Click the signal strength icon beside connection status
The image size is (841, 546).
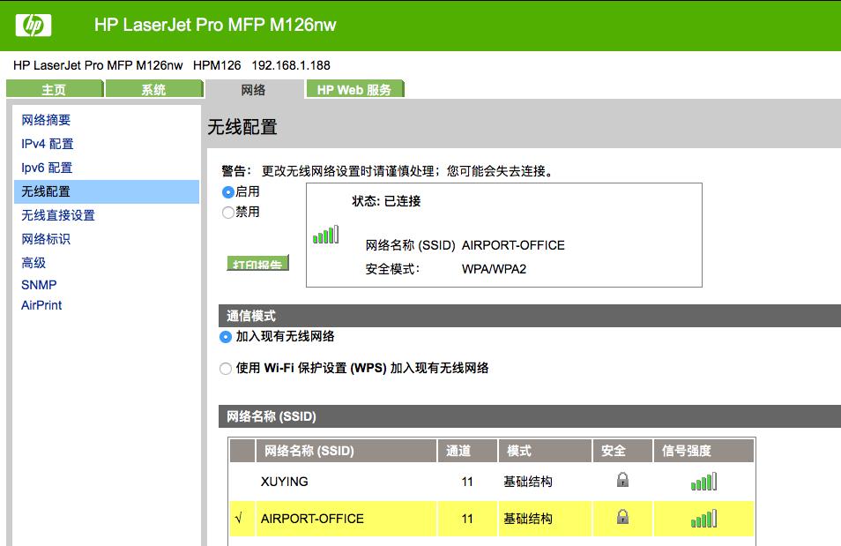pyautogui.click(x=326, y=235)
